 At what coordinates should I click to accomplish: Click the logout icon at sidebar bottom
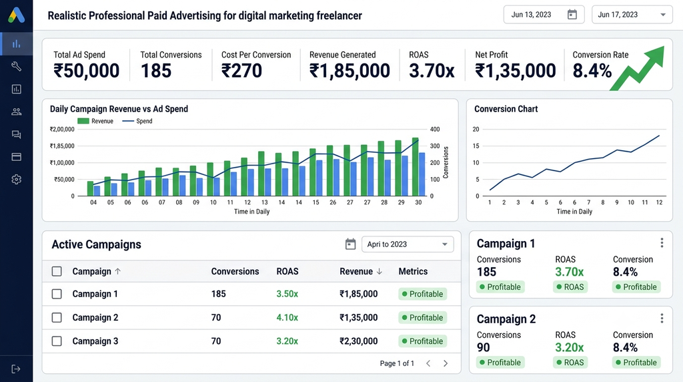click(x=16, y=369)
